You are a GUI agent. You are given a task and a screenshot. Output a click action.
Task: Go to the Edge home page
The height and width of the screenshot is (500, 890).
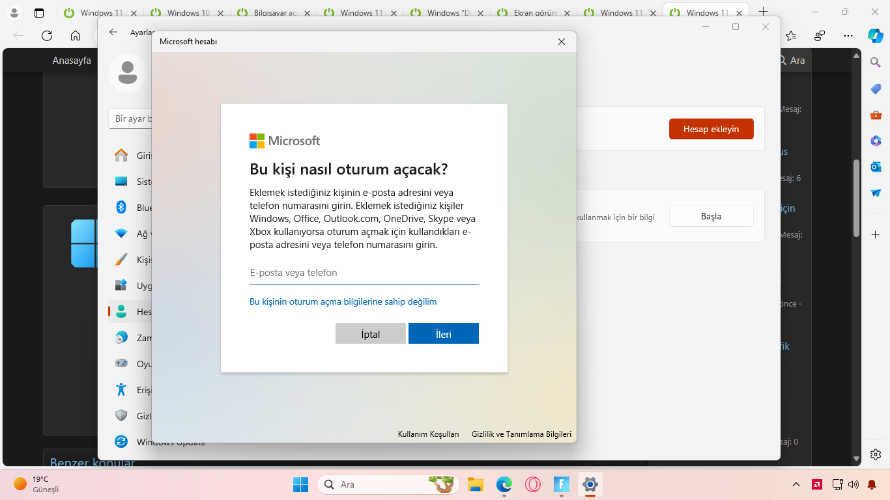pos(76,36)
